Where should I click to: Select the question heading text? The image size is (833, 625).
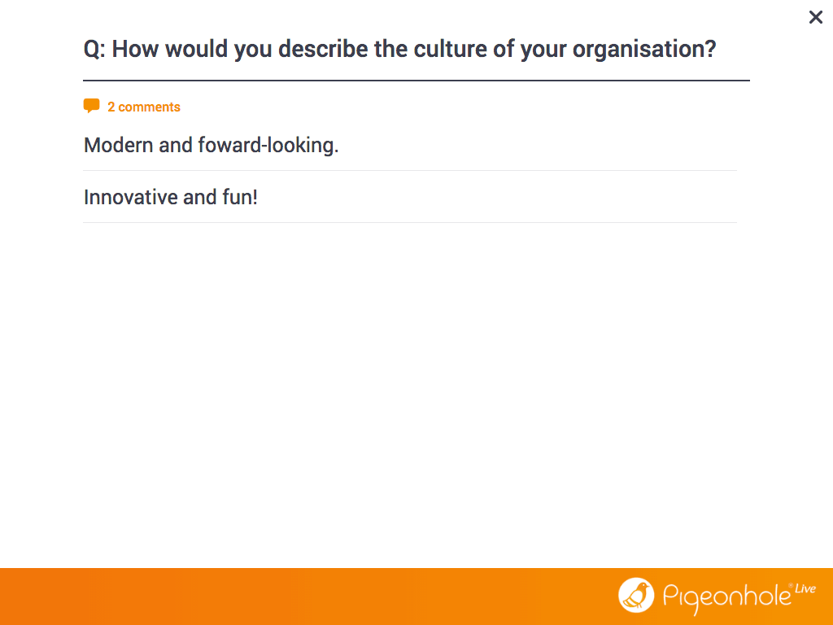coord(399,49)
